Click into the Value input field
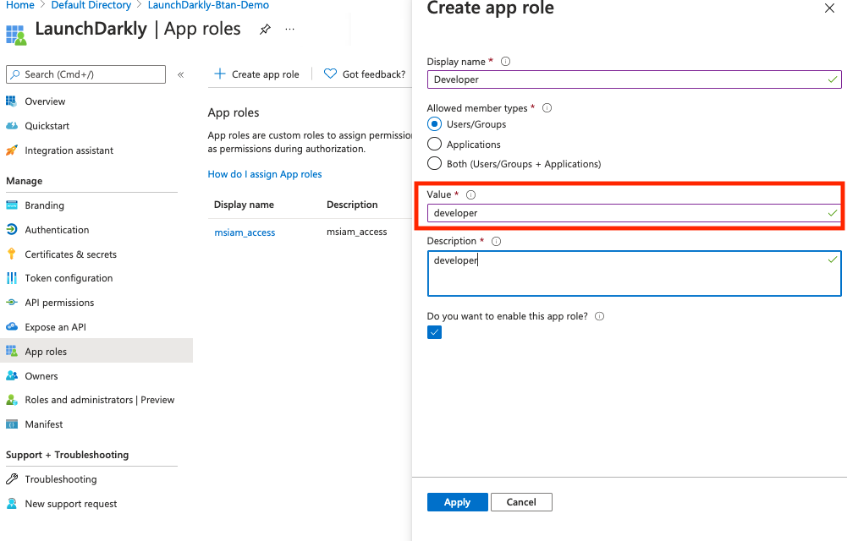 [x=626, y=213]
